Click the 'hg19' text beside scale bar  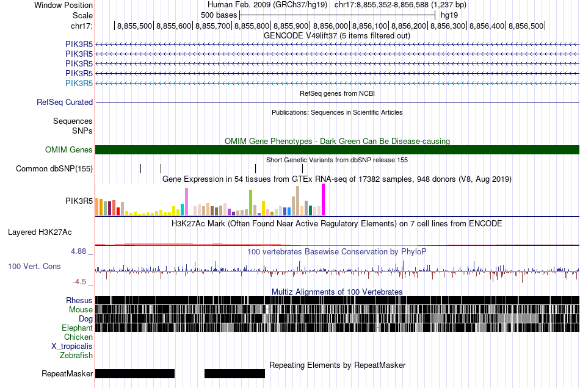[449, 15]
